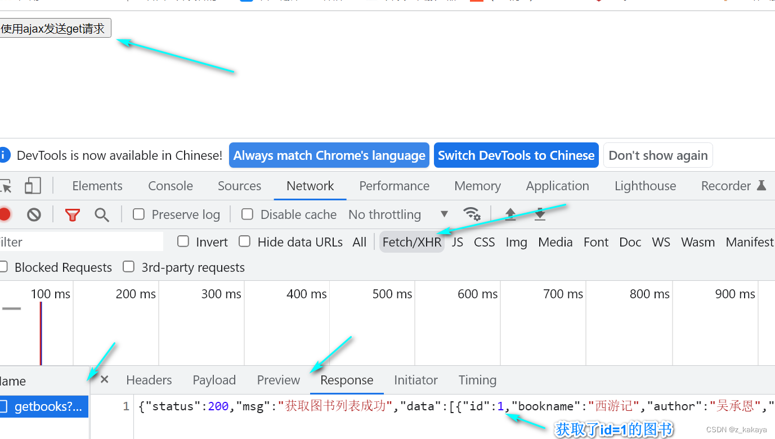Open the Lighthouse tab
Screen dimensions: 775x439
click(x=646, y=186)
